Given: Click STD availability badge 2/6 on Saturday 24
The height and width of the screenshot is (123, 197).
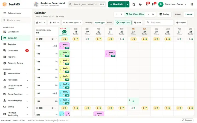Looking at the screenshot, I should click(145, 39).
